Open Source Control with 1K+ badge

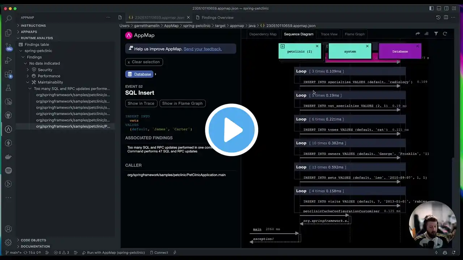9,47
